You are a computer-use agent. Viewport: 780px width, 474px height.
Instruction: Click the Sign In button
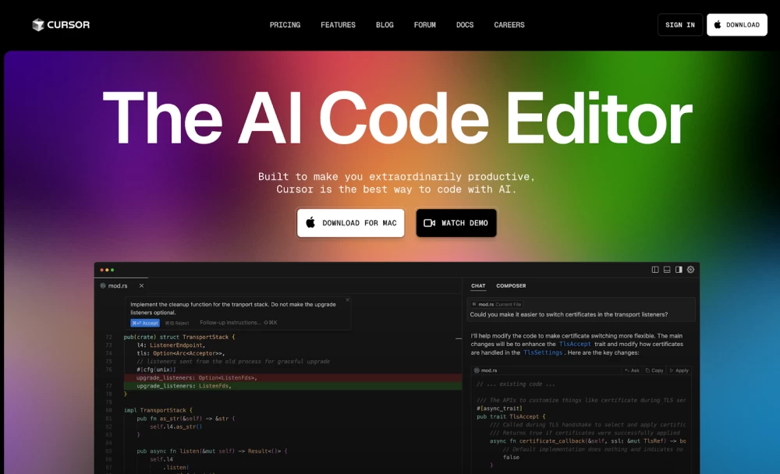679,24
